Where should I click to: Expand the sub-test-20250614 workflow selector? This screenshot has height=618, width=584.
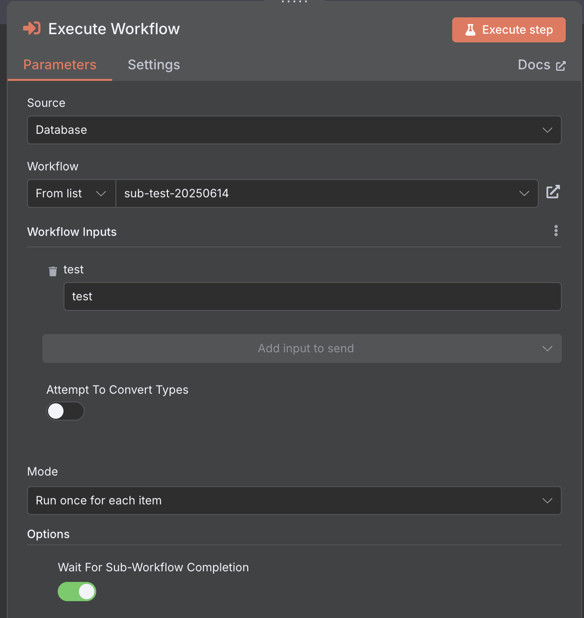(327, 193)
